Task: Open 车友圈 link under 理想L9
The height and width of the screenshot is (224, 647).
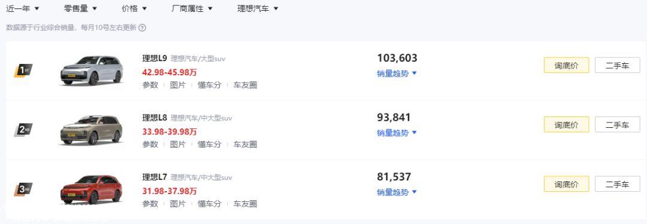Action: click(x=245, y=85)
